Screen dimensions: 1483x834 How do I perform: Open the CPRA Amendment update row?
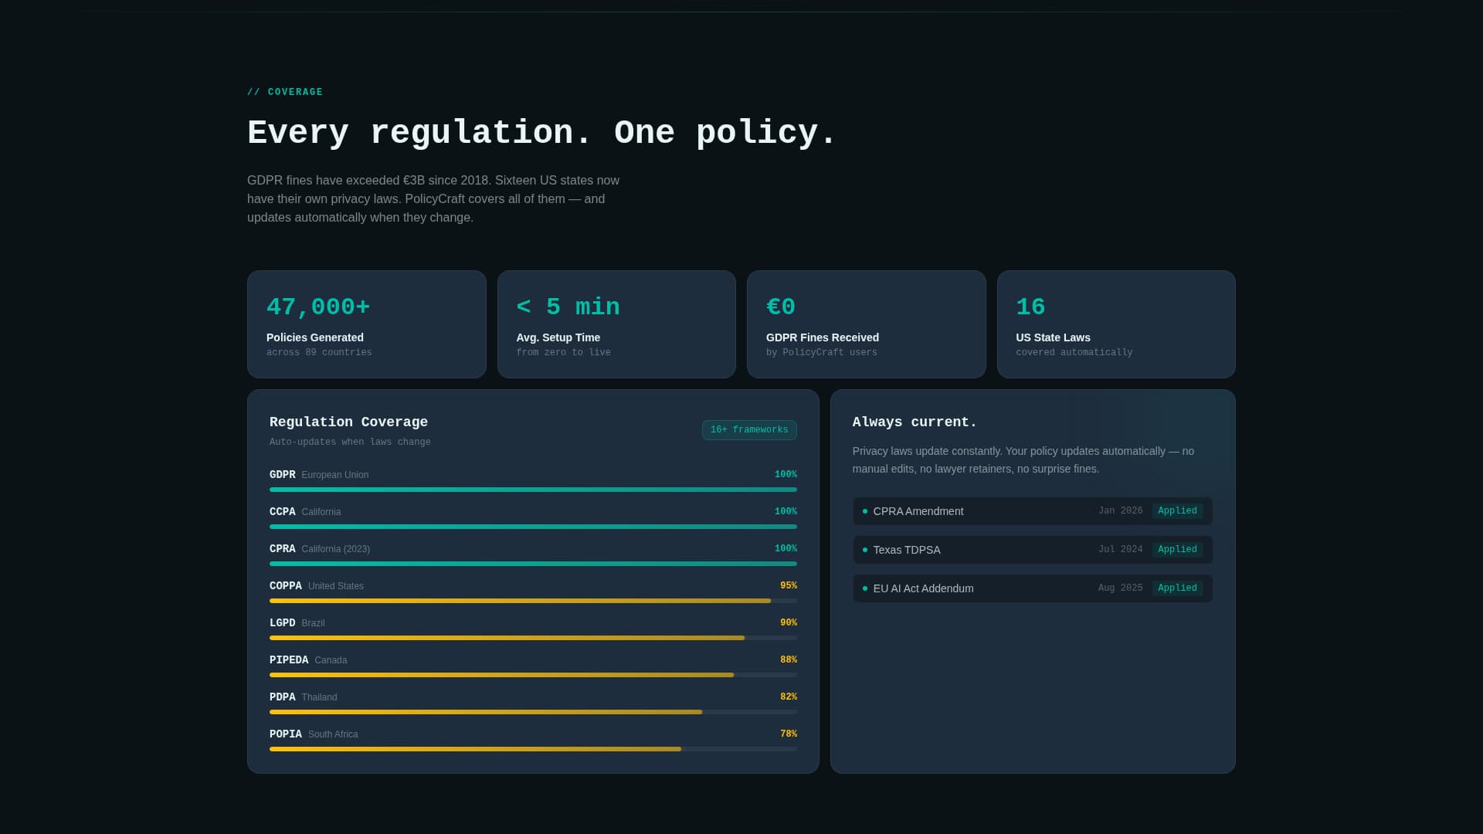pos(1033,511)
